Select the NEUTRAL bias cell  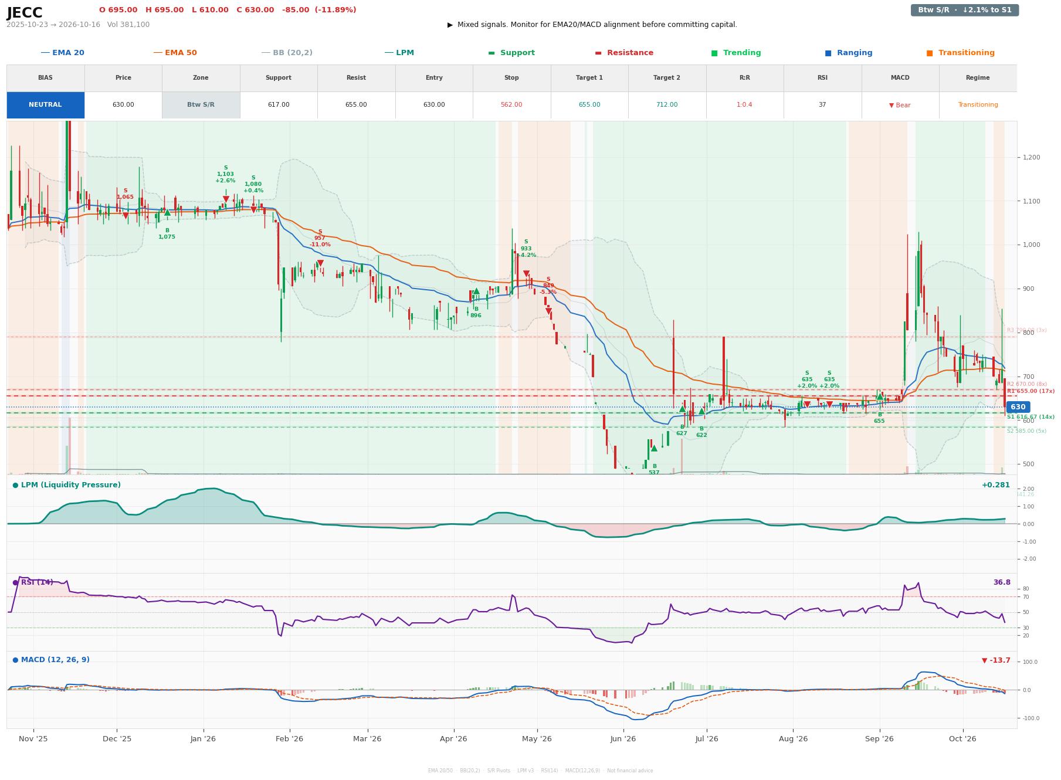[45, 105]
